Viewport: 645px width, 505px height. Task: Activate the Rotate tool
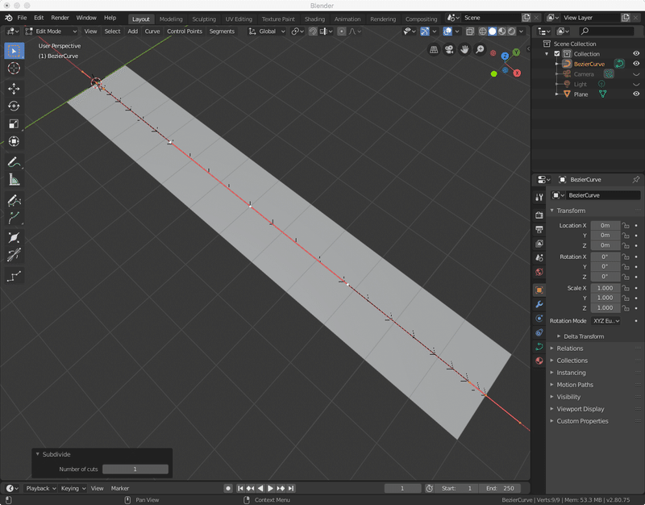click(x=14, y=106)
